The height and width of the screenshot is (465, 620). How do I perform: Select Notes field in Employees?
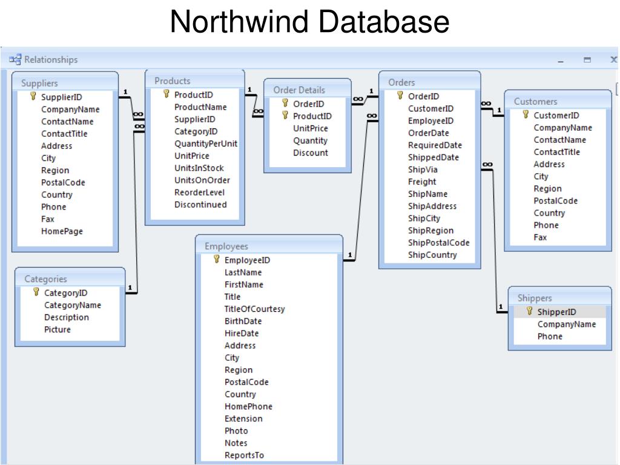(x=236, y=443)
